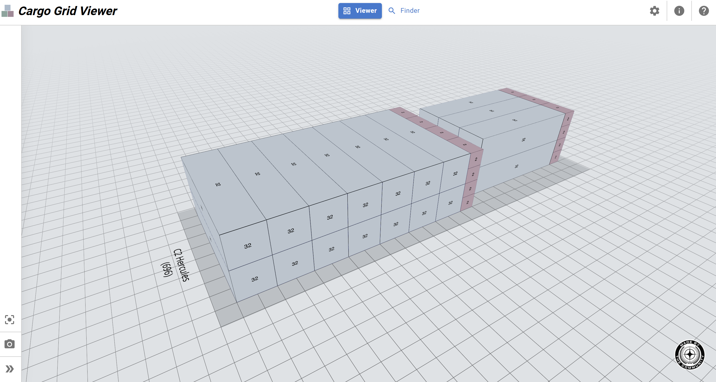Open the help question mark icon

(x=704, y=11)
